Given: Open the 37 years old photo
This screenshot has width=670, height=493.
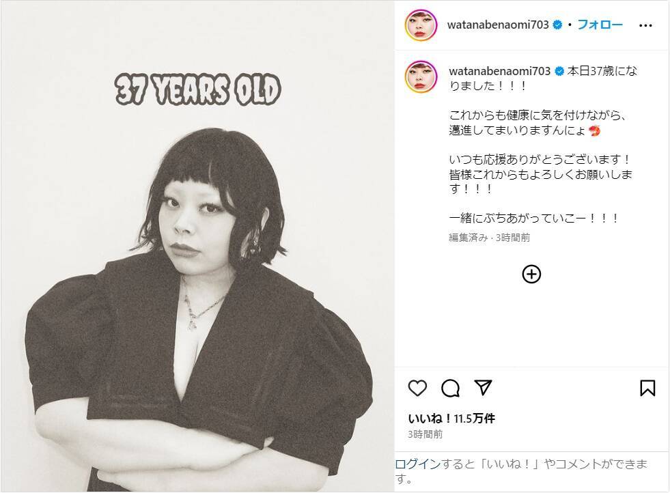Looking at the screenshot, I should coord(197,246).
